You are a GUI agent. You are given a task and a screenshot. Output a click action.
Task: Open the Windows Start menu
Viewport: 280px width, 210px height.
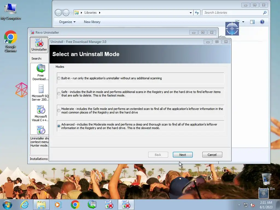(7, 205)
